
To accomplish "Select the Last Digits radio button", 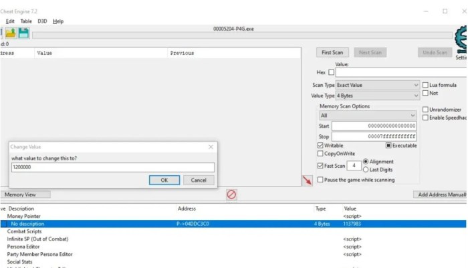I will pyautogui.click(x=366, y=170).
